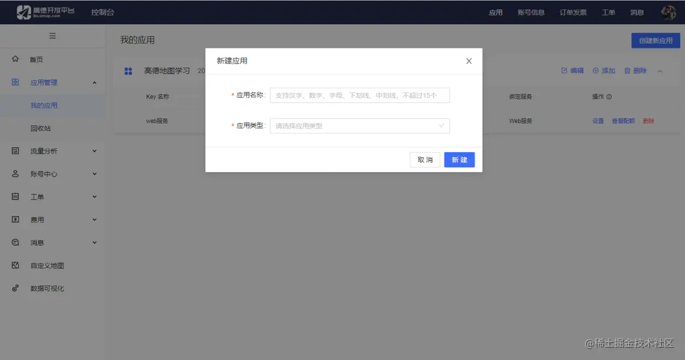
Task: Select 我的应用 in the sidebar
Action: pos(44,105)
